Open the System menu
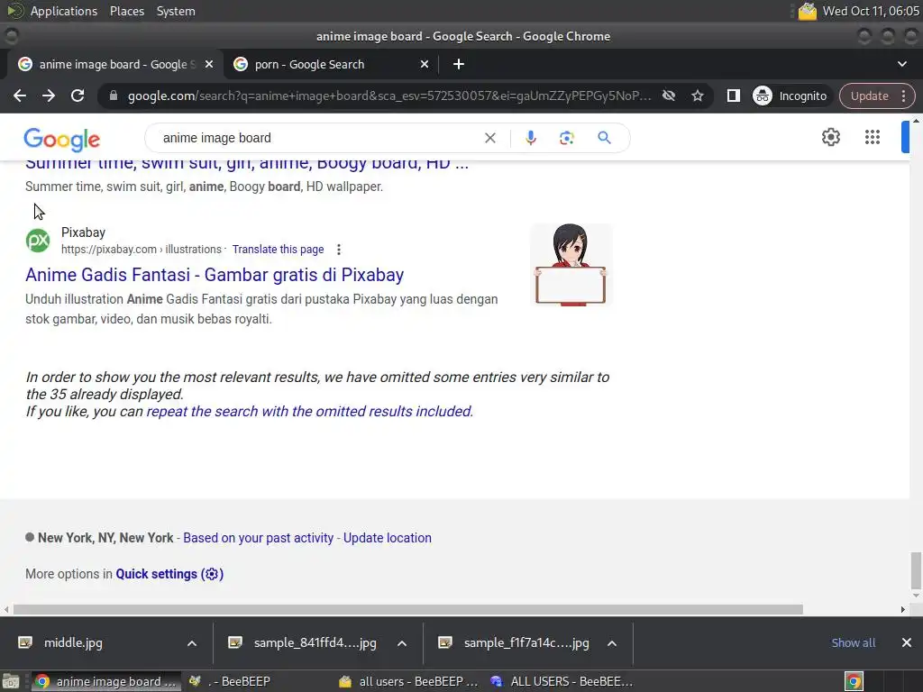Screen dimensions: 923x692 point(176,11)
